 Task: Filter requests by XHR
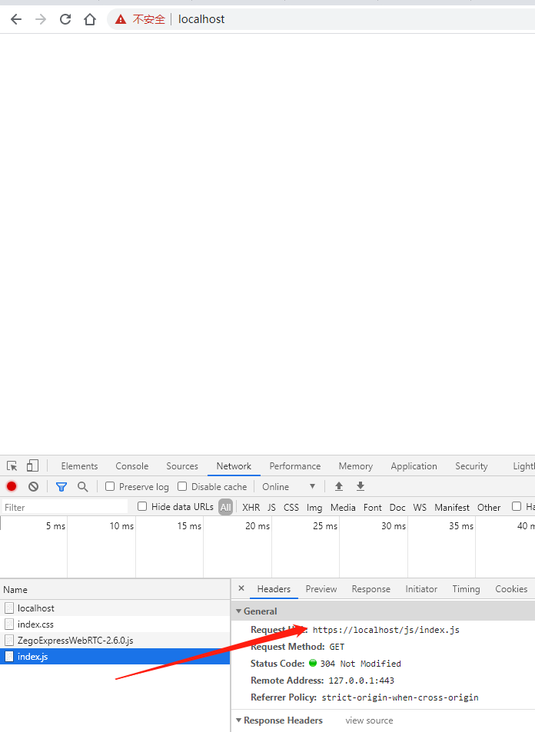251,507
